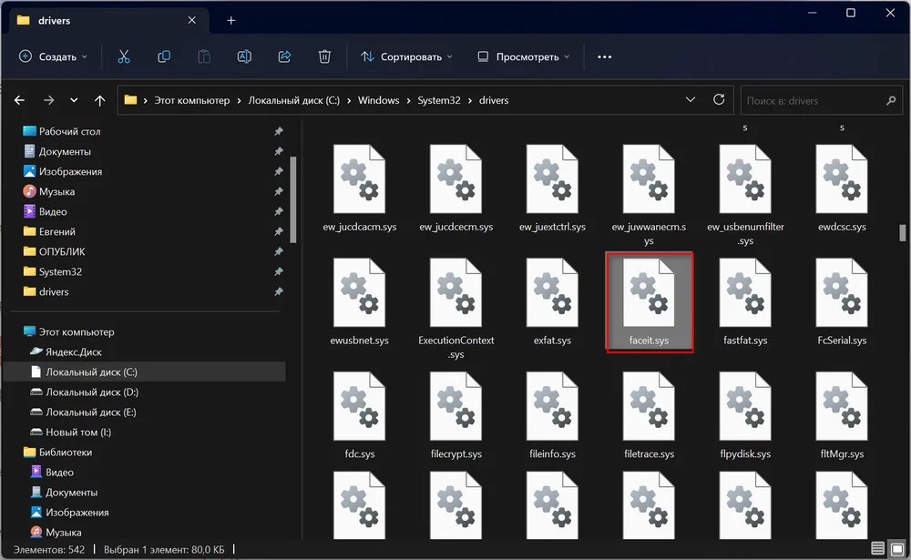Go up one folder level with the up arrow
This screenshot has height=560, width=911.
[99, 100]
